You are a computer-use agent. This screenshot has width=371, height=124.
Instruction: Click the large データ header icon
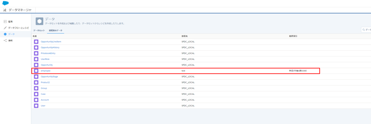pos(39,21)
